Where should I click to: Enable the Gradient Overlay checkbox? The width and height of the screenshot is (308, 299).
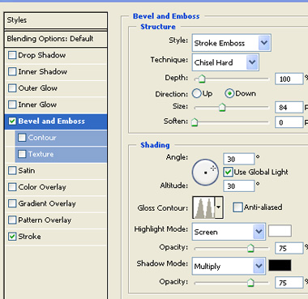12,203
